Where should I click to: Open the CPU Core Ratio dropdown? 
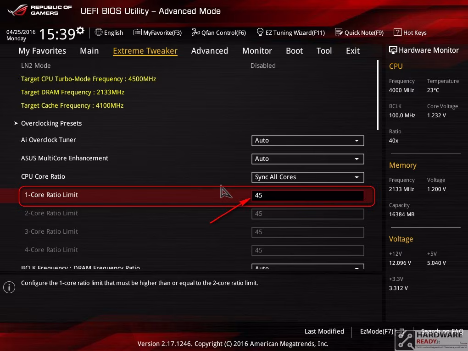coord(307,177)
